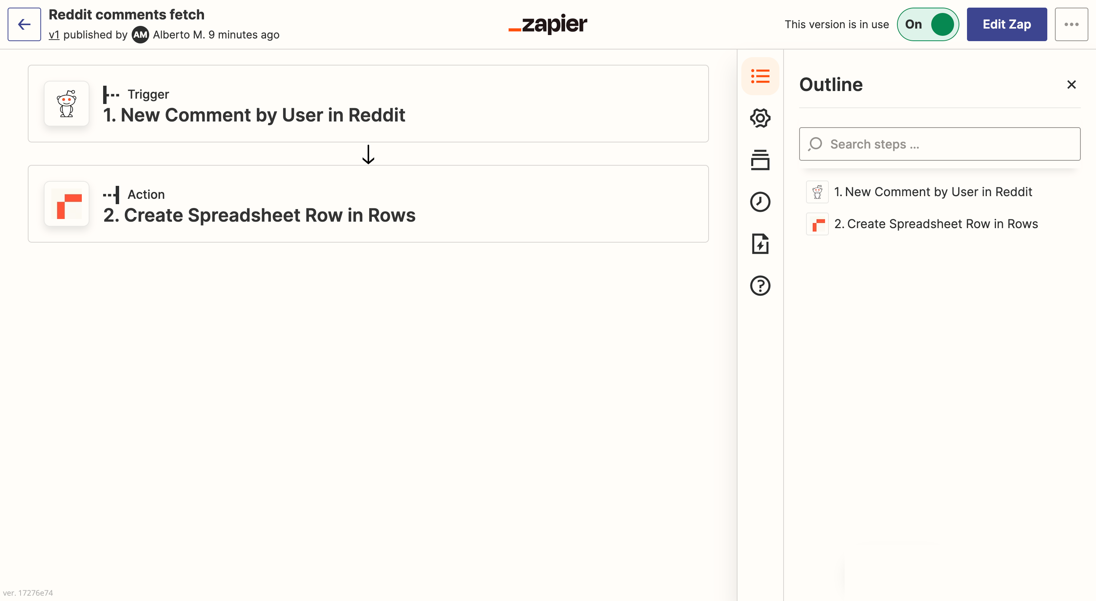Image resolution: width=1096 pixels, height=601 pixels.
Task: Select the New Comment by User step
Action: click(x=368, y=104)
